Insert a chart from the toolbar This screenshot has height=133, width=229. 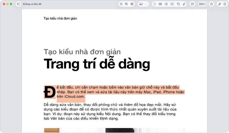tap(166, 4)
